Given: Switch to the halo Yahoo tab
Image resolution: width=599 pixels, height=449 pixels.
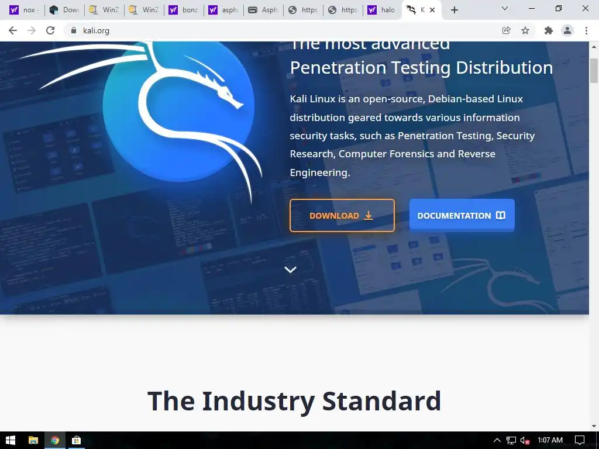Looking at the screenshot, I should click(382, 10).
